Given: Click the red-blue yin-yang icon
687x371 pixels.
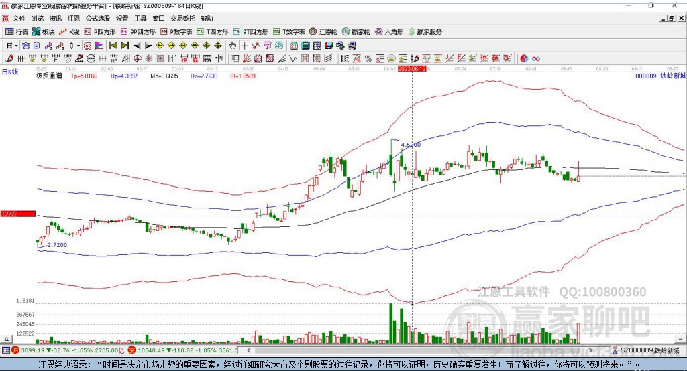Looking at the screenshot, I should [x=524, y=59].
